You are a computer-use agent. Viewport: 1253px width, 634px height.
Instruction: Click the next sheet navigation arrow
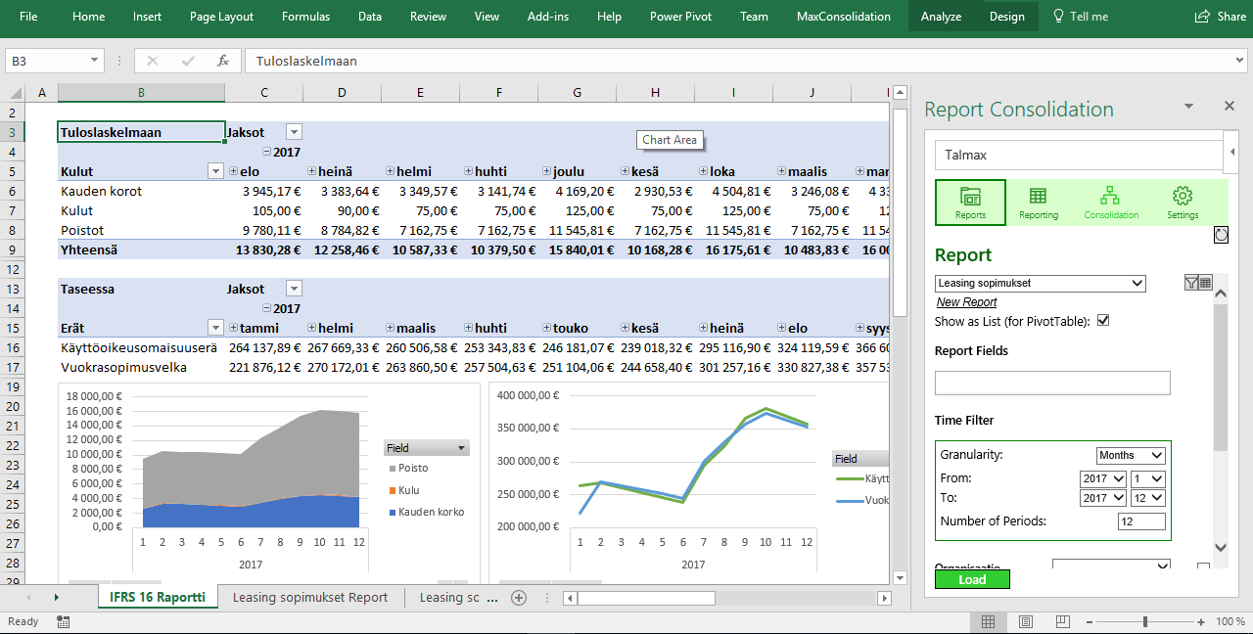coord(56,597)
